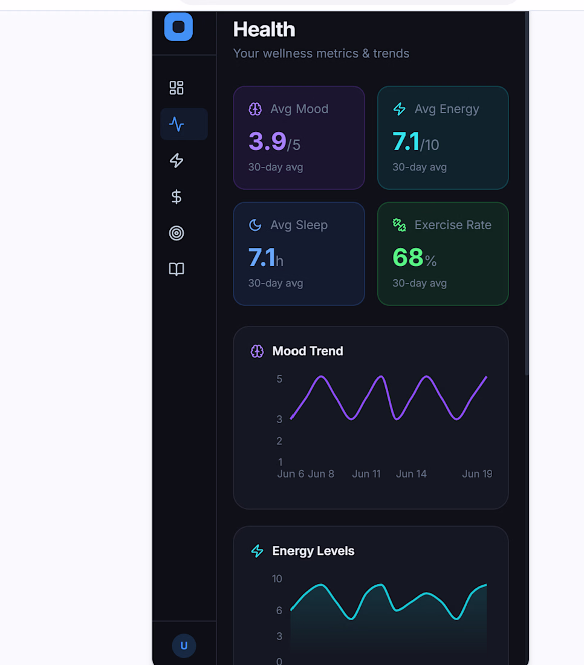584x665 pixels.
Task: Click the brain icon beside Mood Trend
Action: click(x=257, y=351)
